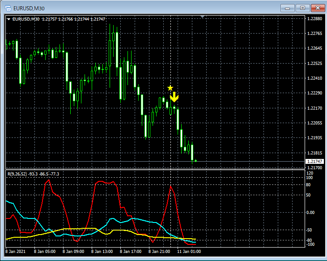Click the 8 Jan 2021 date label
The height and width of the screenshot is (261, 327).
click(x=16, y=251)
